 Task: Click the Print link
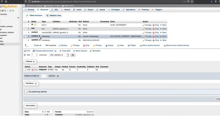(x=27, y=51)
